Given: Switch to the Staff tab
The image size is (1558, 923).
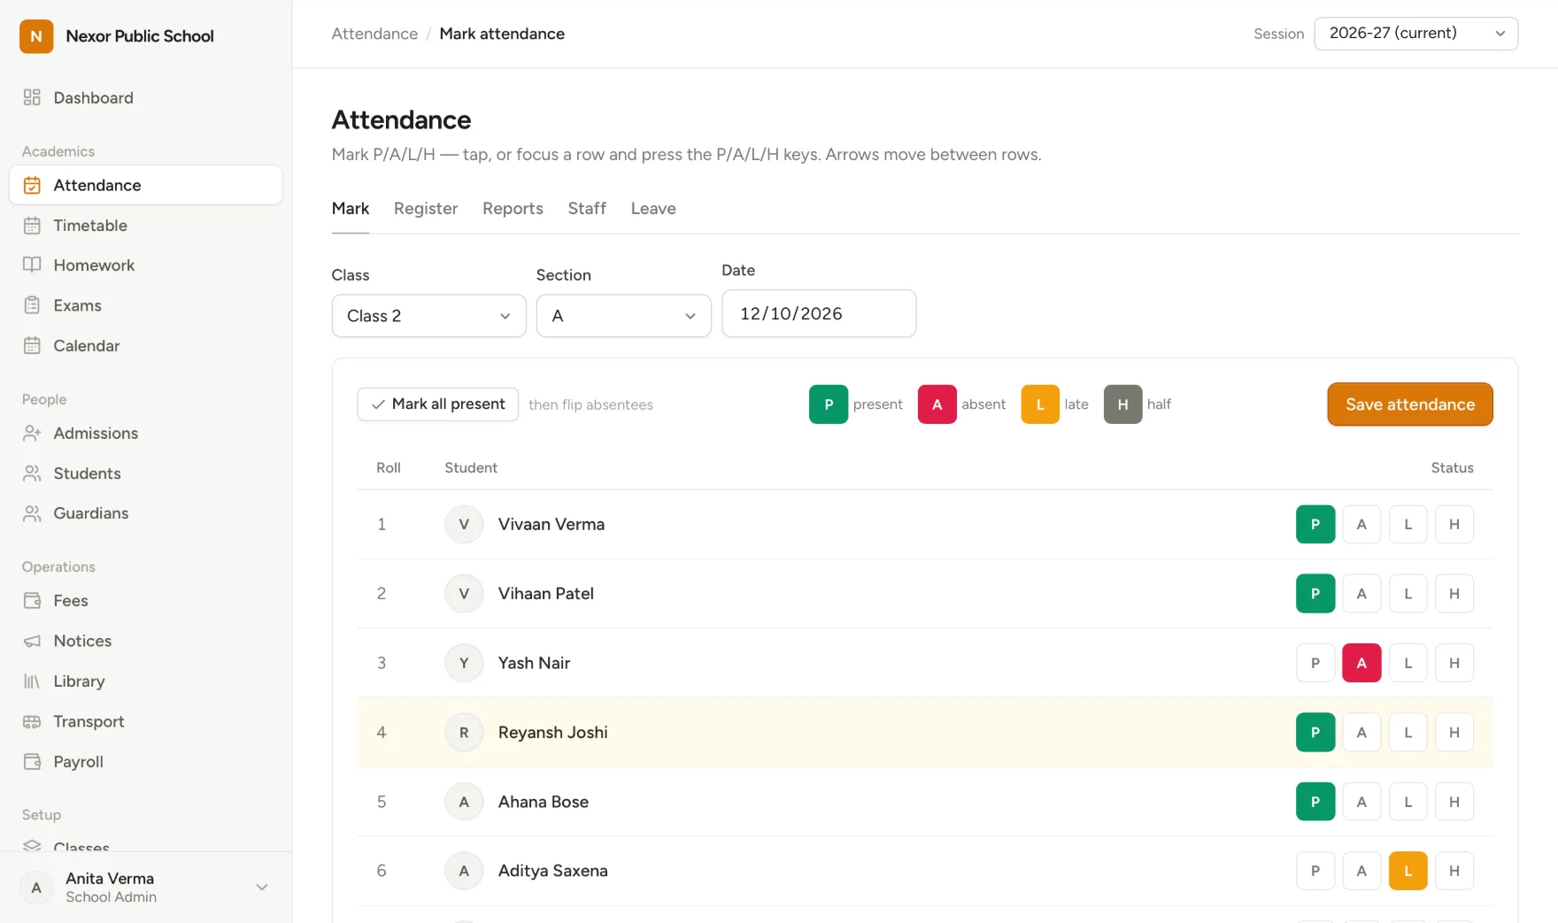Looking at the screenshot, I should click(x=587, y=209).
